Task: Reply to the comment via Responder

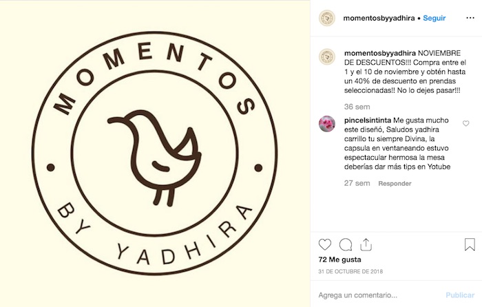Action: pos(395,184)
